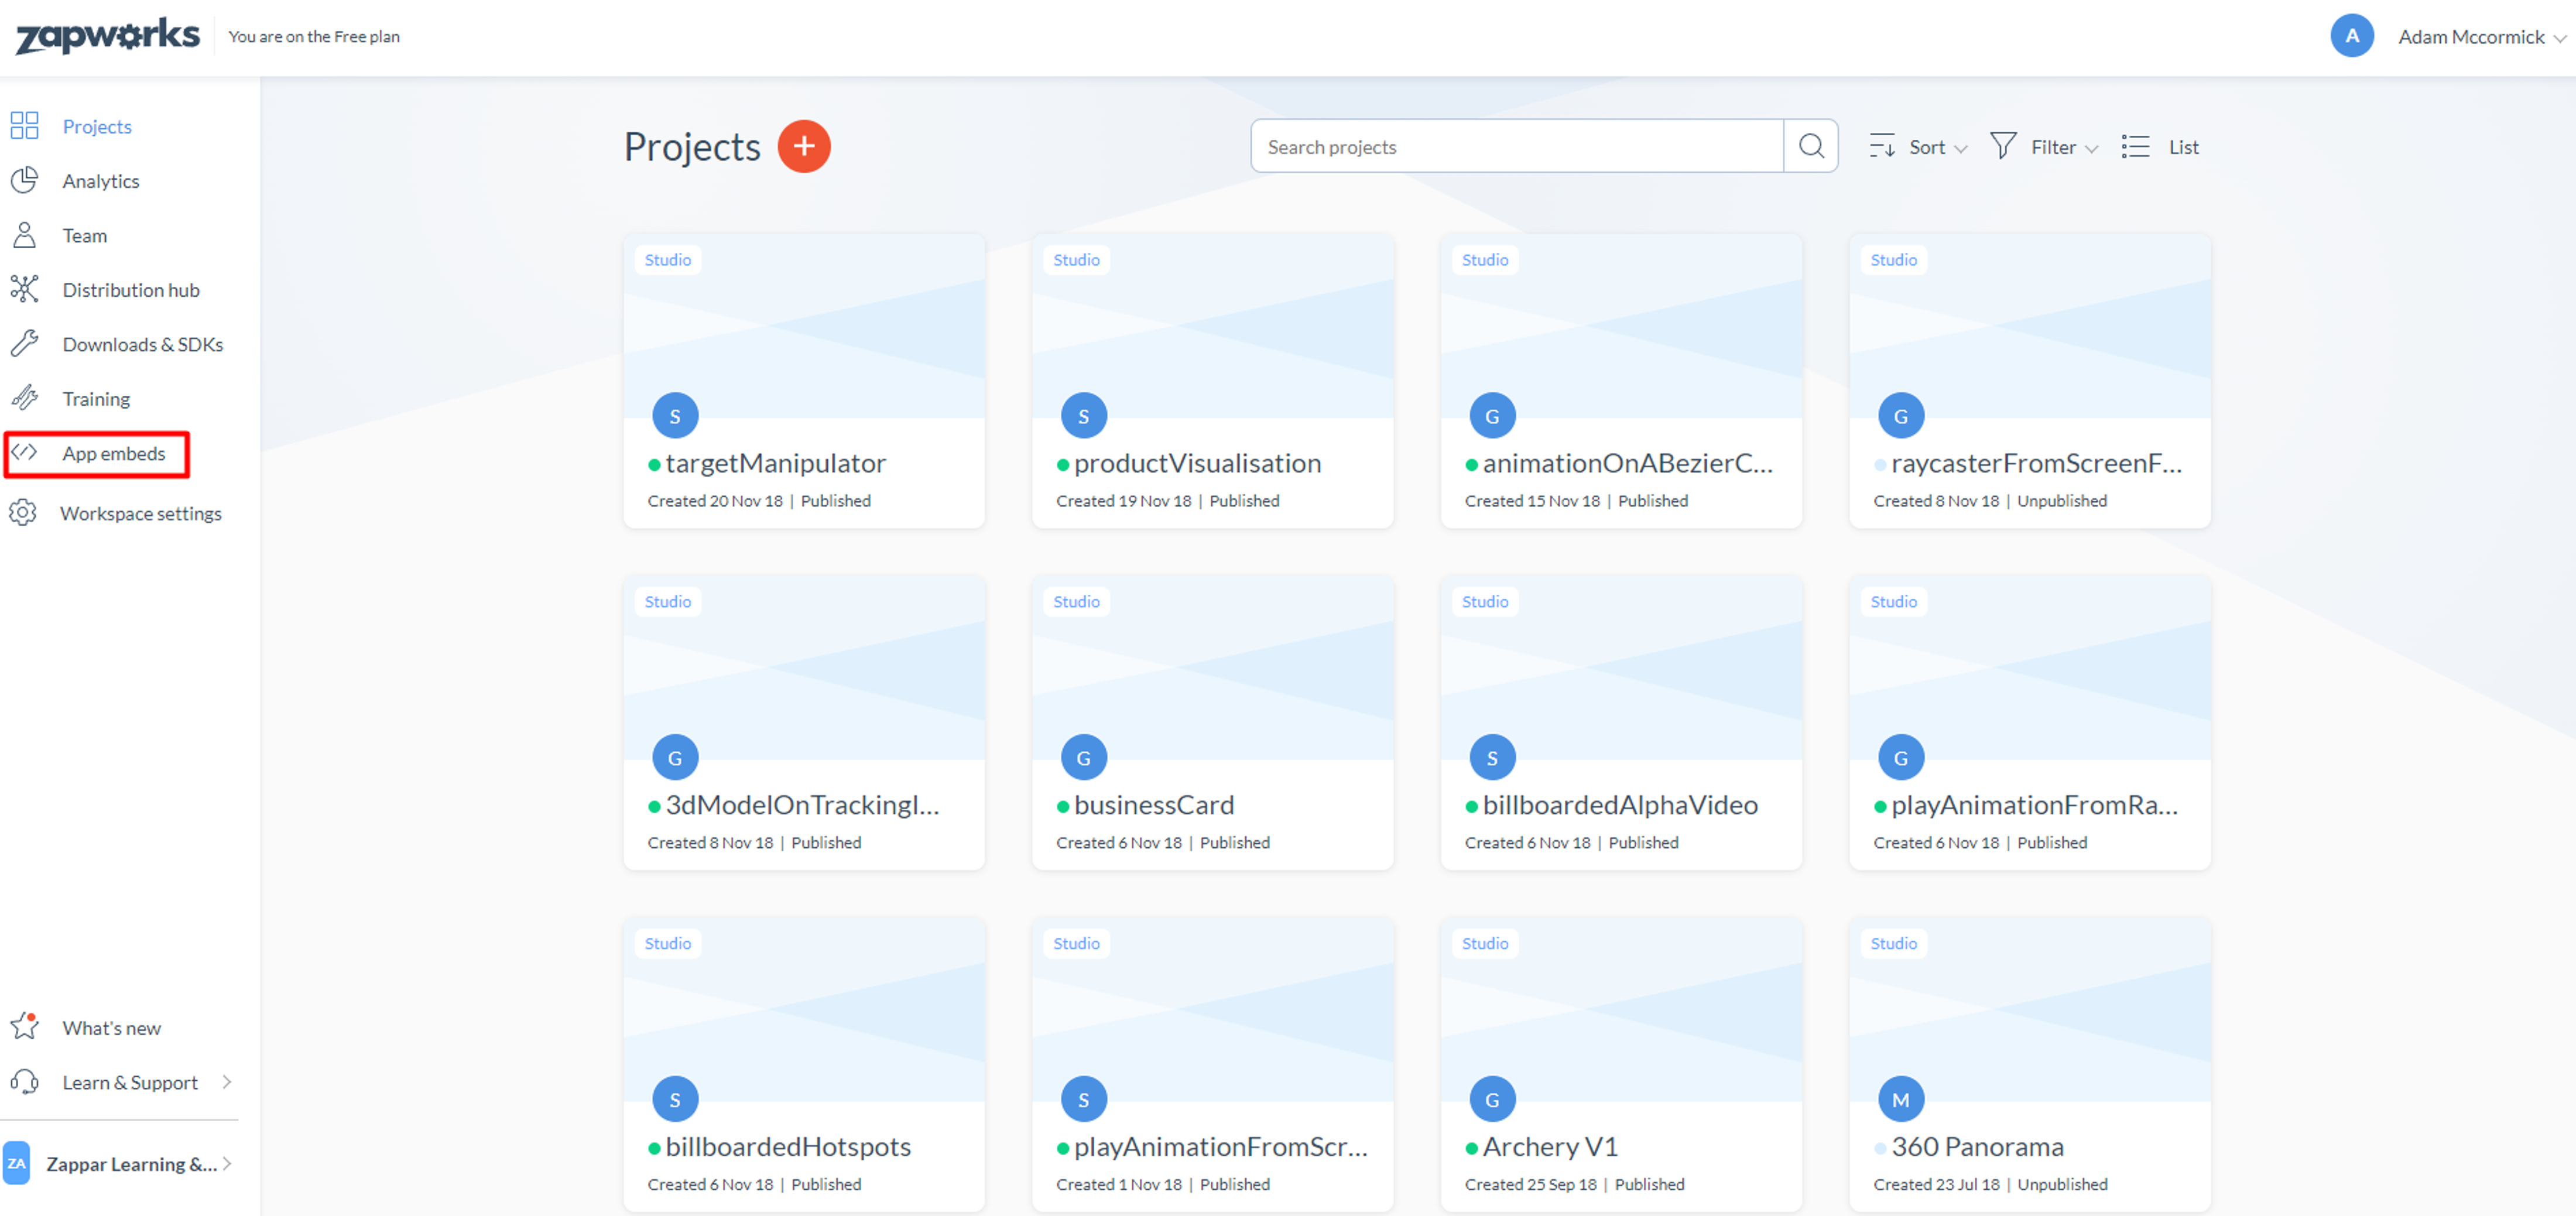
Task: Click the M avatar on 360 Panorama card
Action: pos(1901,1099)
